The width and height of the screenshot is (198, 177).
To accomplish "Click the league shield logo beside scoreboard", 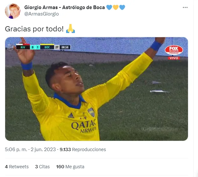I will [10, 47].
